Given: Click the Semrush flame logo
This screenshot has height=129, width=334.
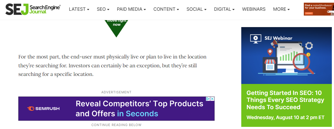Looking at the screenshot, I should click(31, 109).
